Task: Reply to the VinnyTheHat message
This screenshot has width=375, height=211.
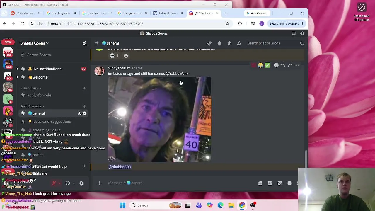Action: pos(283,65)
